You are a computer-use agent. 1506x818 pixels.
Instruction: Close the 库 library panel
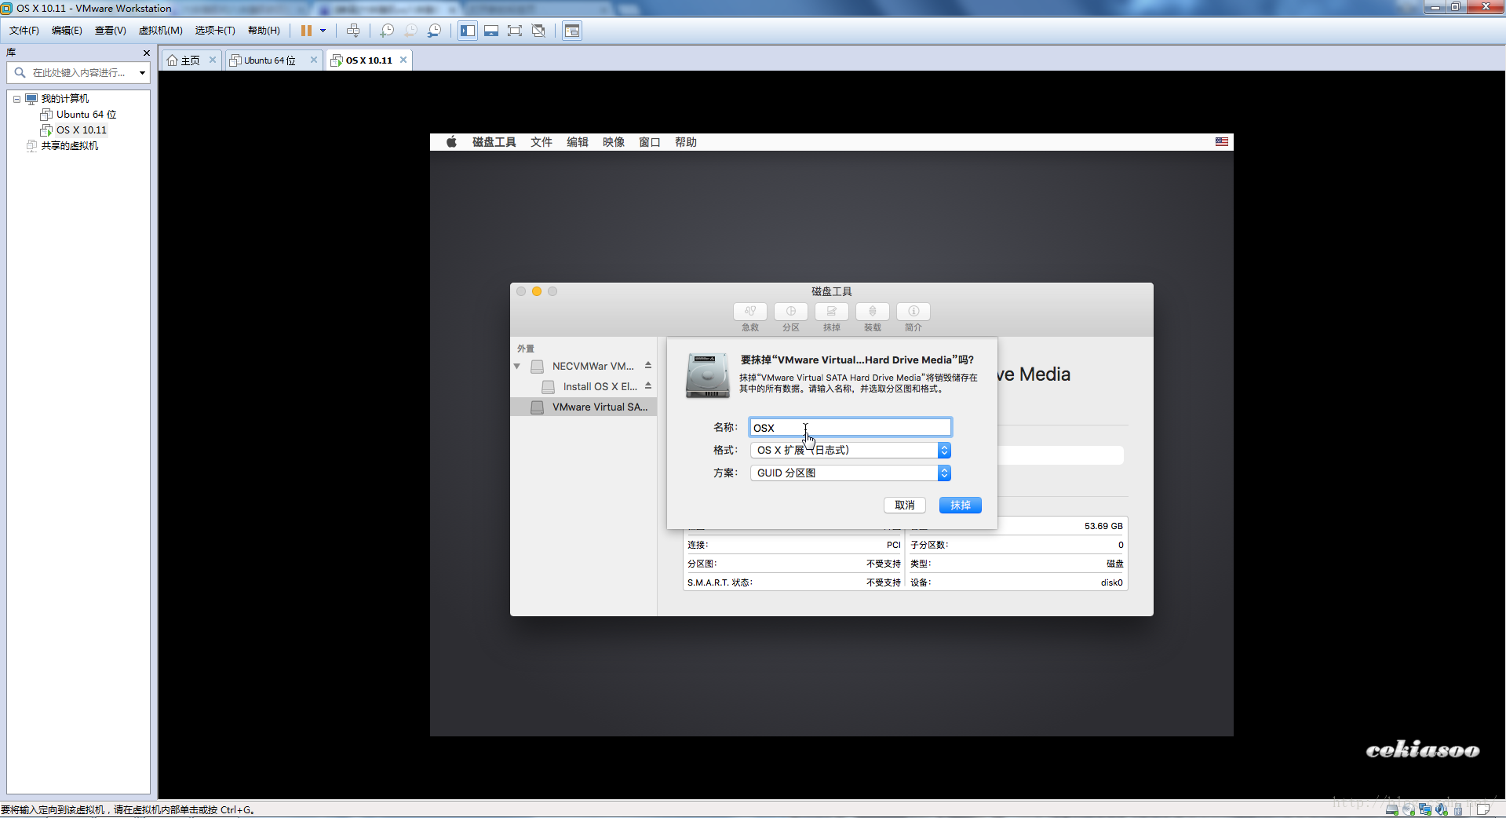pyautogui.click(x=146, y=53)
